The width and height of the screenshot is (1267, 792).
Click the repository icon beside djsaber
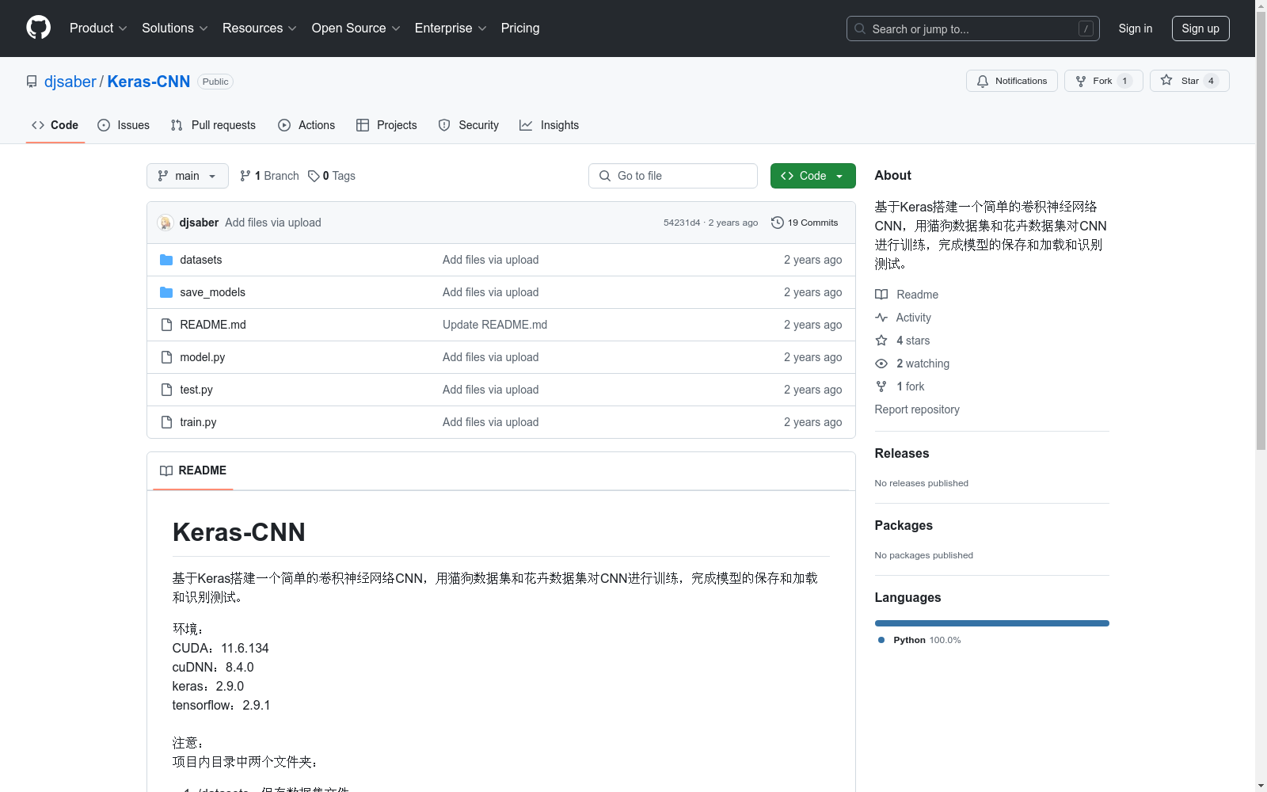pos(32,82)
